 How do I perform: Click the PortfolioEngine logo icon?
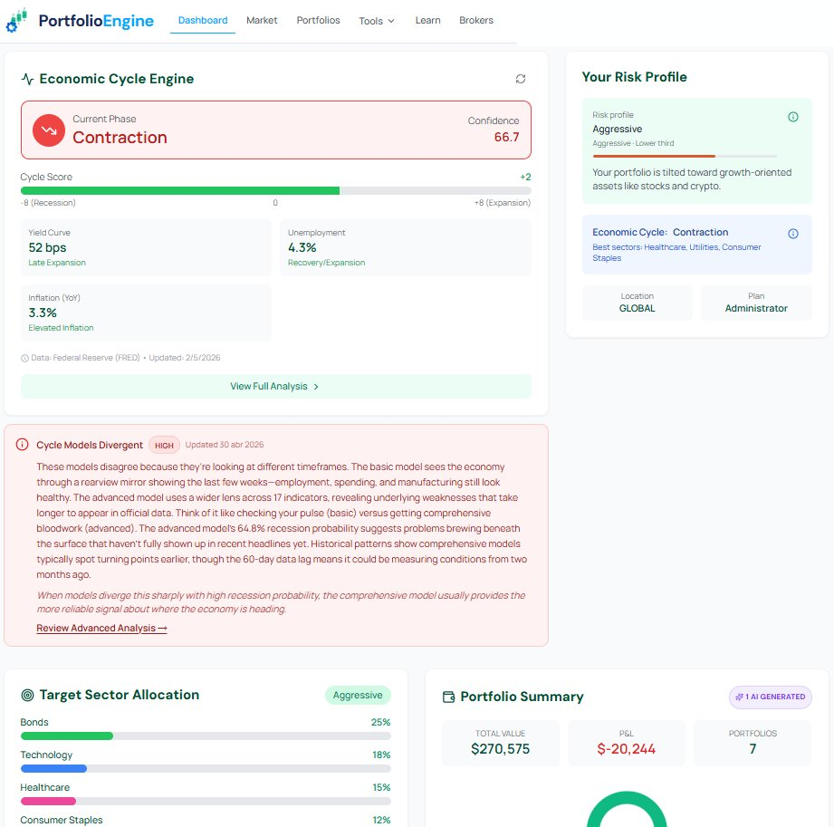16,21
